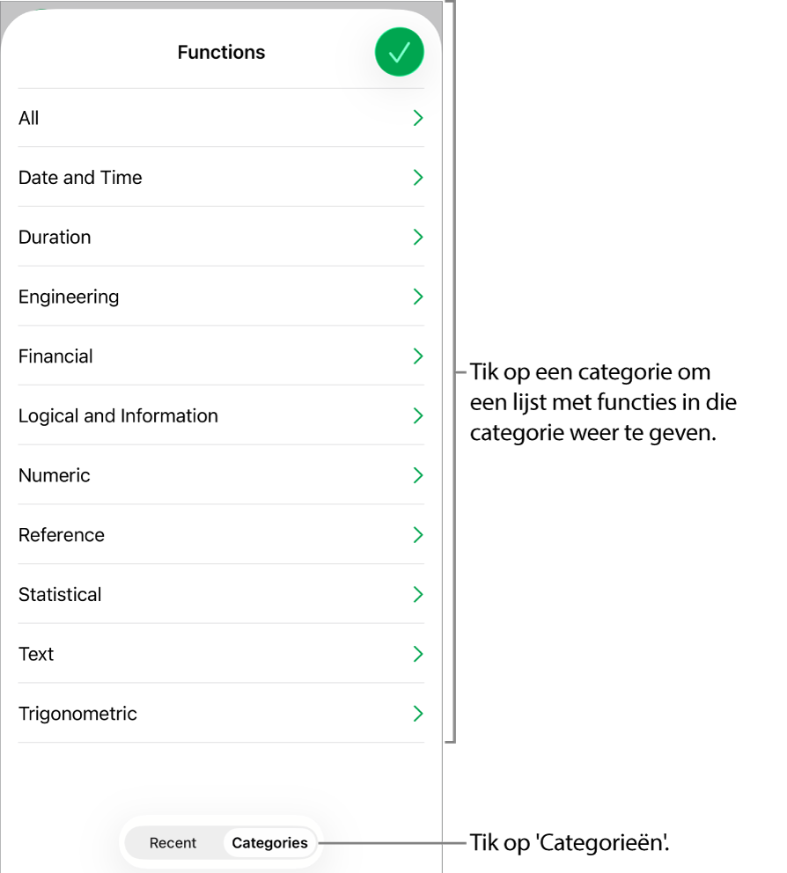The height and width of the screenshot is (873, 787).
Task: Click the Reference row chevron
Action: point(418,535)
